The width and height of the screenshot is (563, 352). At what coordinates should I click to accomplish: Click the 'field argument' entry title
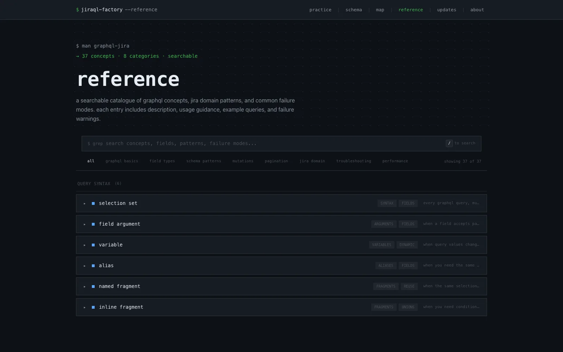120,224
